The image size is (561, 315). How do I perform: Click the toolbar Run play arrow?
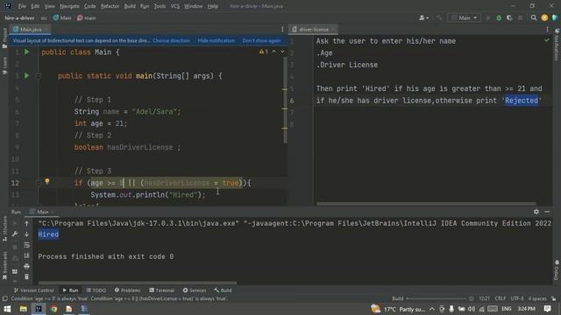(x=488, y=17)
